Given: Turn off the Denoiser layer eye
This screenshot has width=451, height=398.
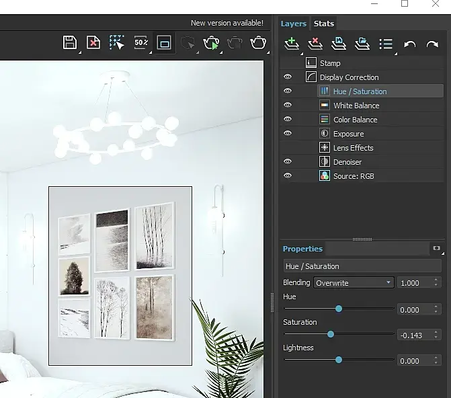Looking at the screenshot, I should click(x=288, y=162).
